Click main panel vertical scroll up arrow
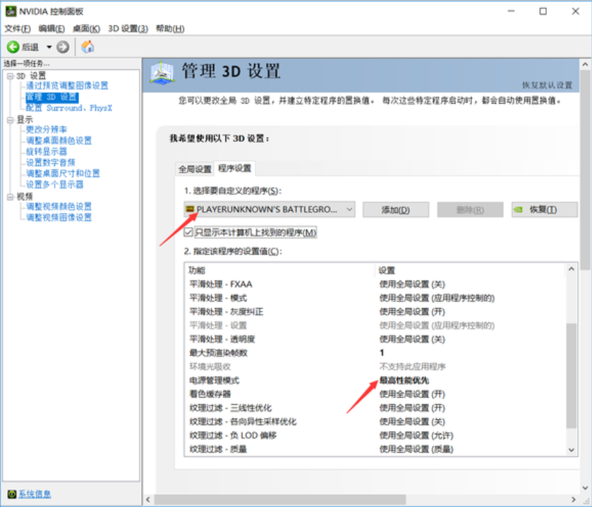 (585, 64)
